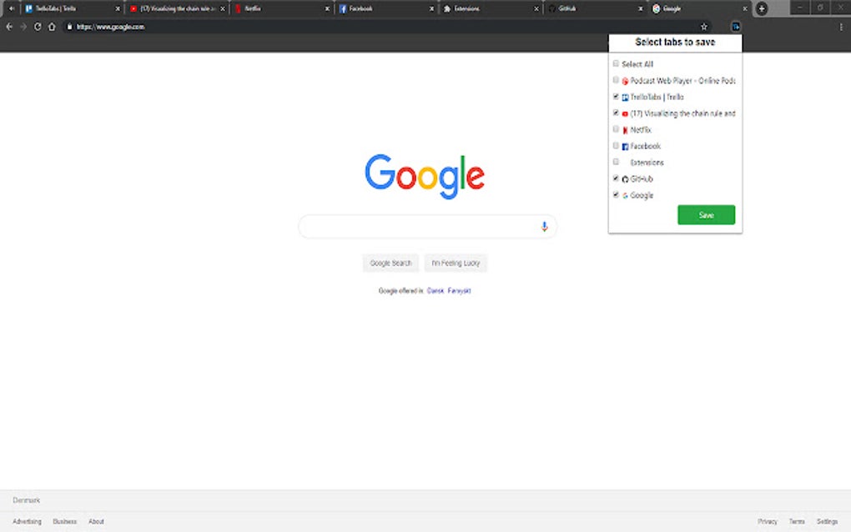Select the Netflix icon in the save list

(x=626, y=129)
